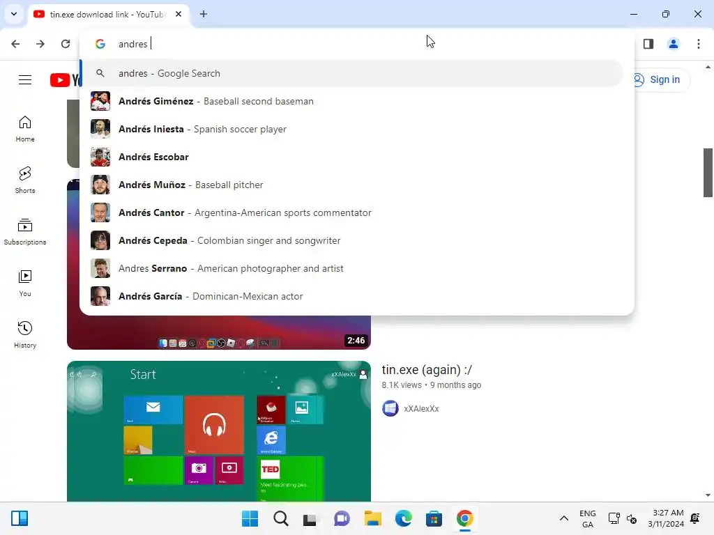Open the clock showing 3:27 AM
The height and width of the screenshot is (535, 714).
tap(666, 518)
